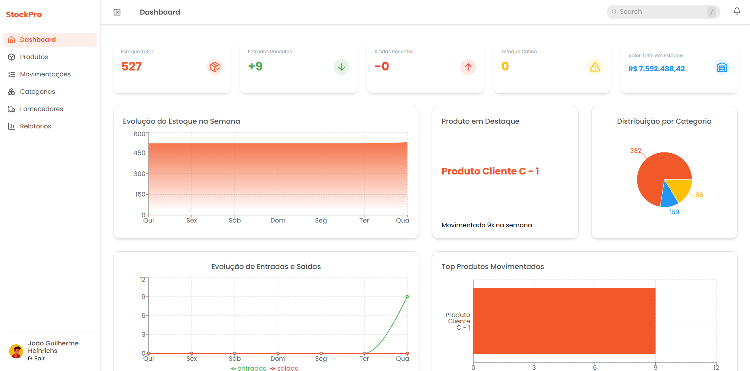750x371 pixels.
Task: Click the StockPro logo
Action: tap(24, 15)
